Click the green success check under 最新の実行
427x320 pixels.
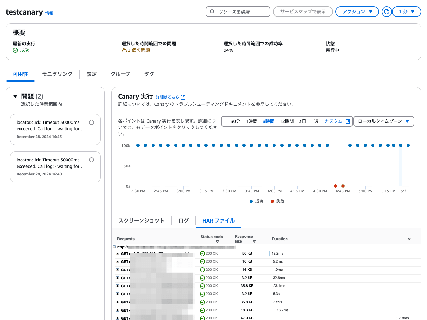point(15,50)
